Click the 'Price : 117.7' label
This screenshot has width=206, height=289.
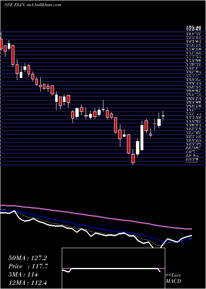pos(28,266)
